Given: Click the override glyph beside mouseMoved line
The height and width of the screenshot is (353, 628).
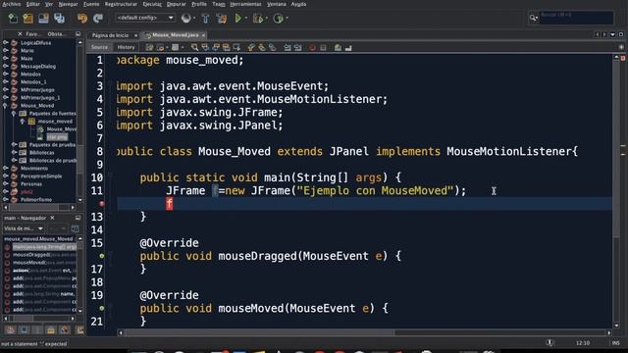Looking at the screenshot, I should pyautogui.click(x=102, y=308).
